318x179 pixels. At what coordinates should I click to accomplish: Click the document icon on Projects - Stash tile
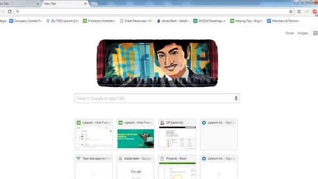[162, 159]
